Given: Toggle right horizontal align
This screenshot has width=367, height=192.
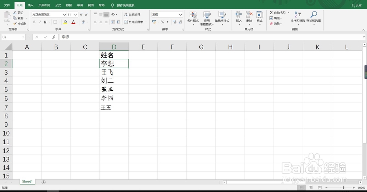Looking at the screenshot, I should [106, 22].
